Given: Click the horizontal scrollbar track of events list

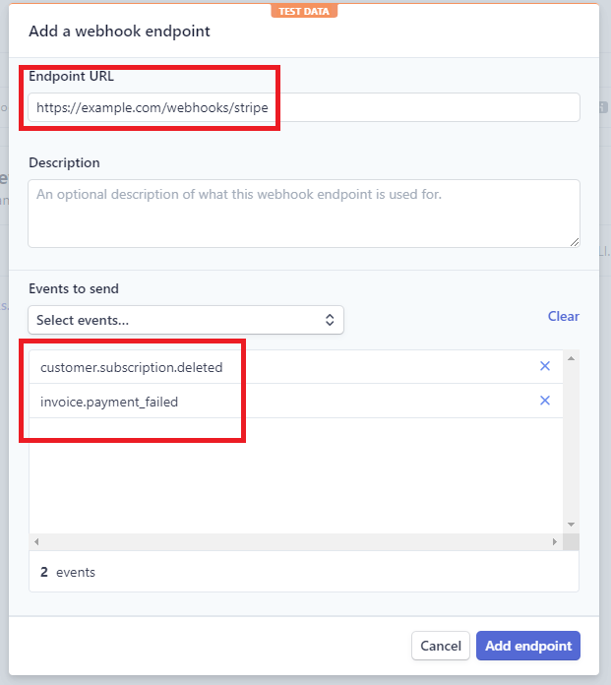Looking at the screenshot, I should pos(295,542).
